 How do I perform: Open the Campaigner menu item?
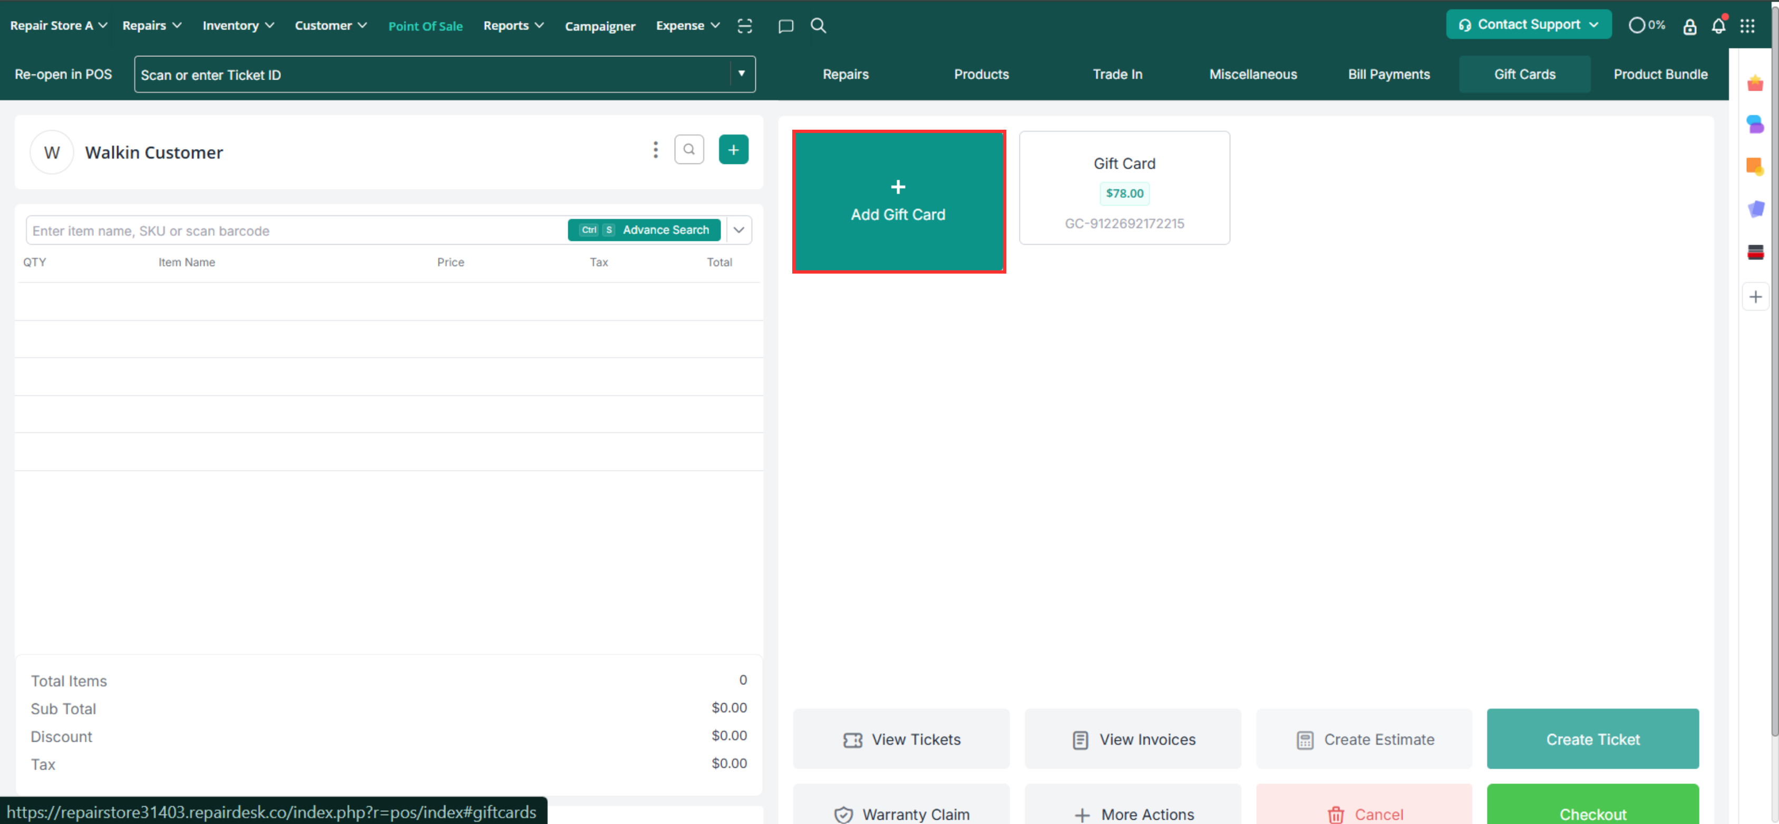click(599, 26)
